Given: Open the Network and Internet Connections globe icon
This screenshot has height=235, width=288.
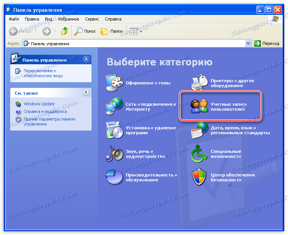Looking at the screenshot, I should pos(114,106).
